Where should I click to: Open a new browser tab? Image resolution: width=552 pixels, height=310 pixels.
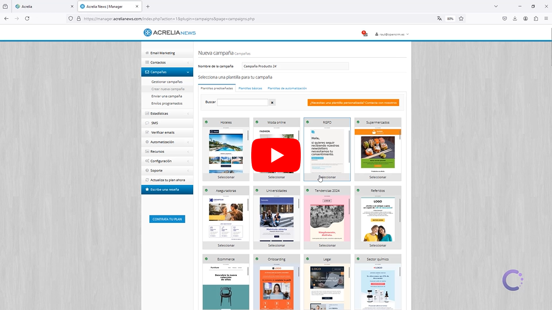(x=148, y=6)
